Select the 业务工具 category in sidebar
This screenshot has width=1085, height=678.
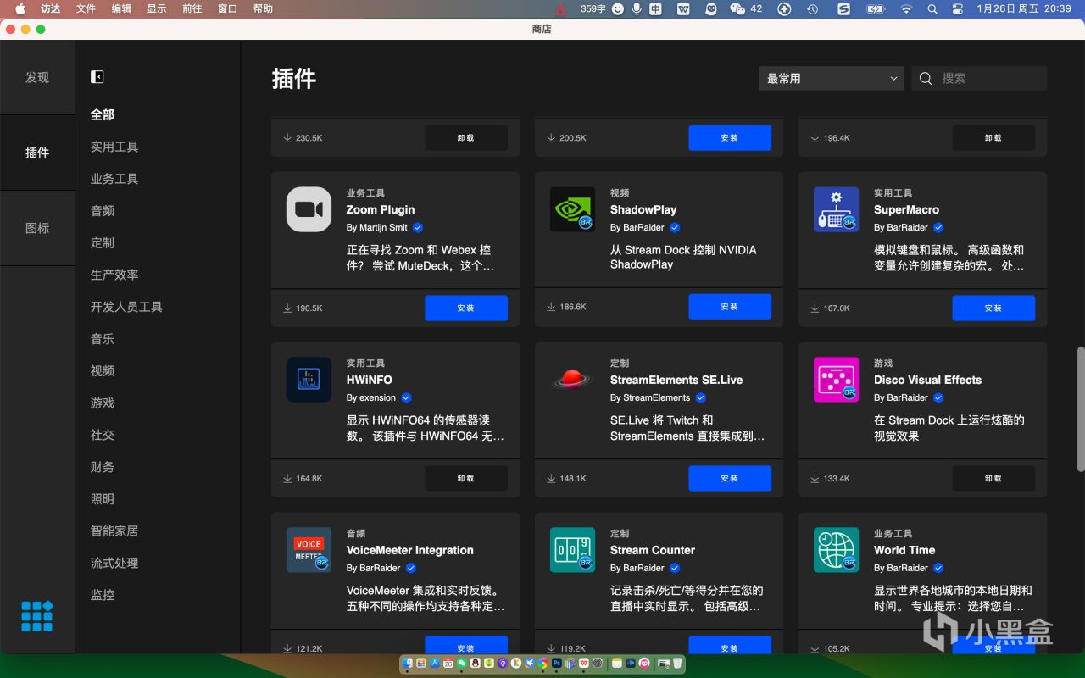pyautogui.click(x=114, y=179)
